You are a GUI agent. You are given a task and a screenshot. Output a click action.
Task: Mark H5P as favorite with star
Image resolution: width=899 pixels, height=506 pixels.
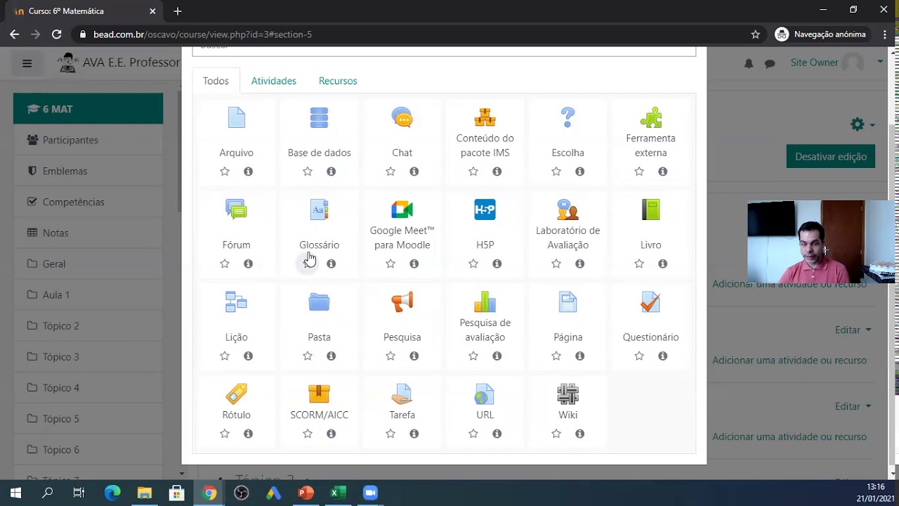[x=473, y=264]
